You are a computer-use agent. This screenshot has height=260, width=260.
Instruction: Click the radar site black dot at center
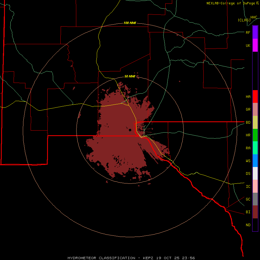click(x=130, y=130)
